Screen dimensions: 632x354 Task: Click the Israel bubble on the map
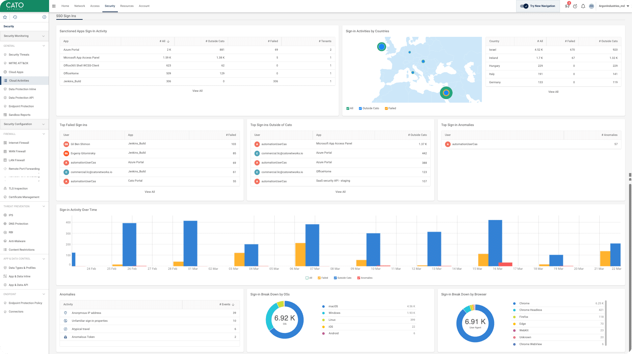[x=446, y=93]
